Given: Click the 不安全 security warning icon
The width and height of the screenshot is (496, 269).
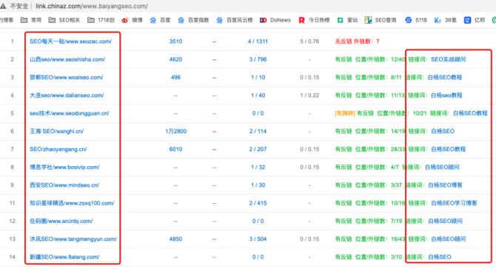Looking at the screenshot, I should (x=3, y=7).
